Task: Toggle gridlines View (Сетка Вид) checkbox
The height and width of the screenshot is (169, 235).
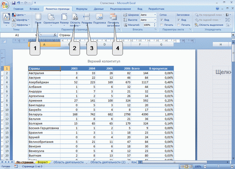Action: 161,20
